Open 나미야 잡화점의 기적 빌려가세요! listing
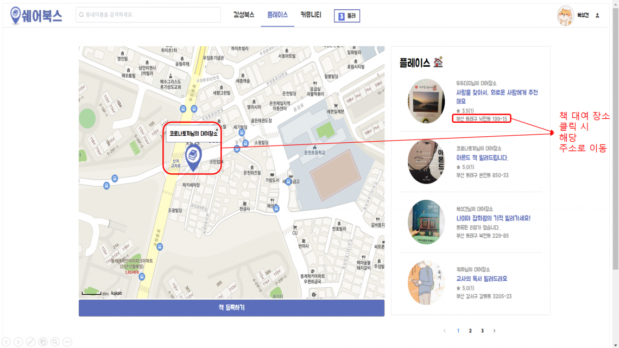Image resolution: width=619 pixels, height=348 pixels. tap(493, 218)
